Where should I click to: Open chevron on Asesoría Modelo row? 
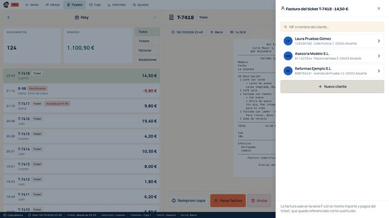point(379,56)
